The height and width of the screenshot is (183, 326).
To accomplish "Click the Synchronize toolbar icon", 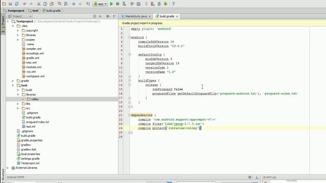I will pyautogui.click(x=17, y=4).
